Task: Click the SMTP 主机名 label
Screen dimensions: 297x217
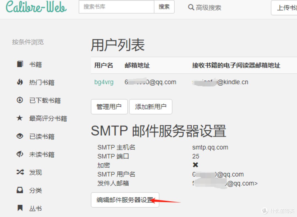Action: tap(116, 147)
